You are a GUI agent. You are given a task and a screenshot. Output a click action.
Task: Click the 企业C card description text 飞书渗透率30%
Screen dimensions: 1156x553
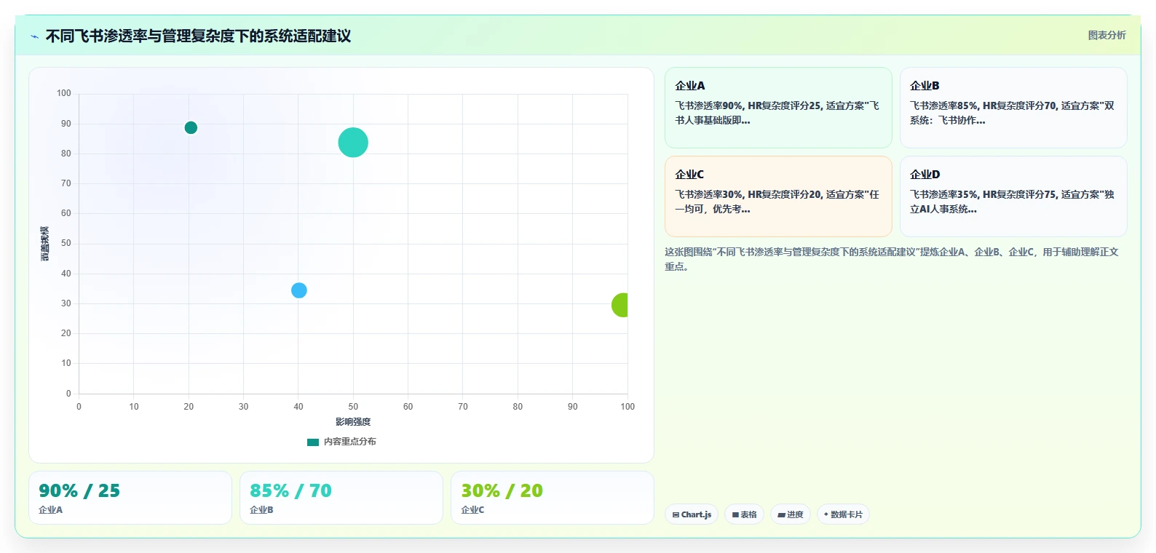coord(777,202)
